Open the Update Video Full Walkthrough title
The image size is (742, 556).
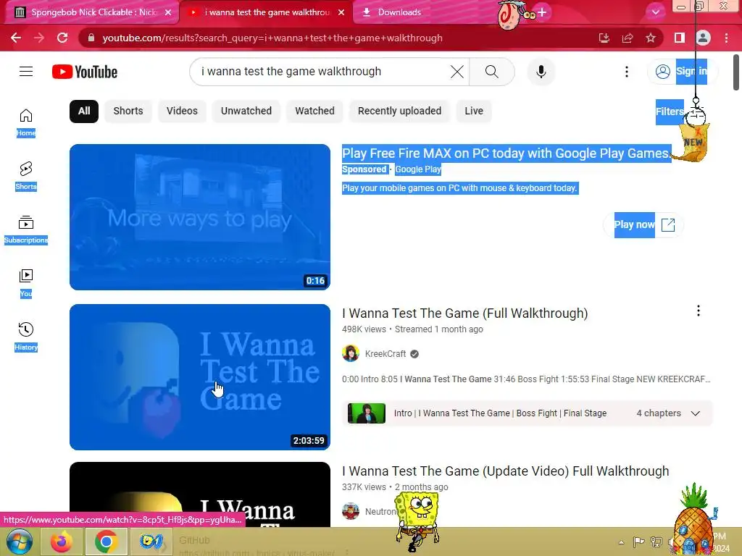click(505, 471)
